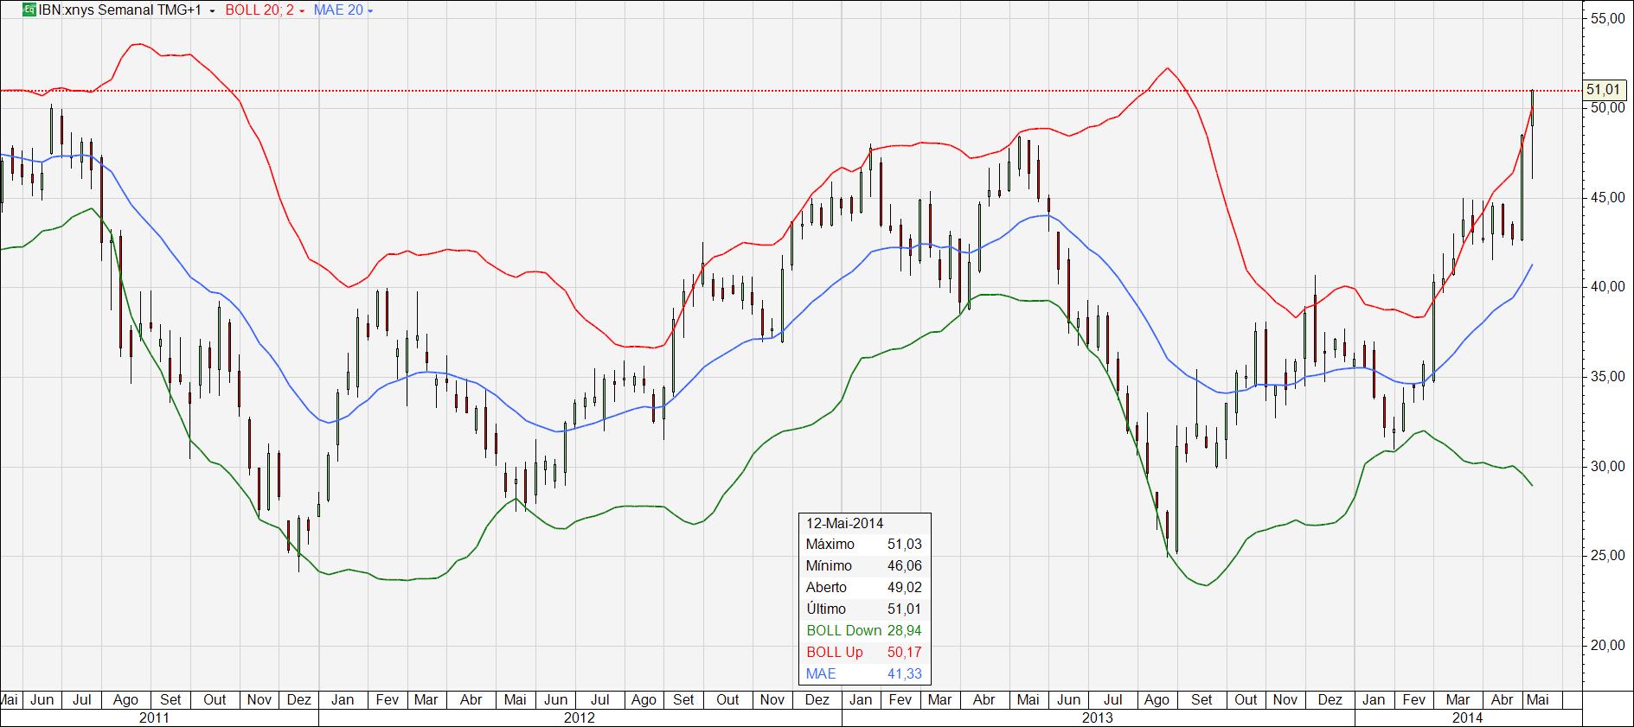The image size is (1634, 727).
Task: Click the 40,00 price axis label
Action: coord(1607,287)
